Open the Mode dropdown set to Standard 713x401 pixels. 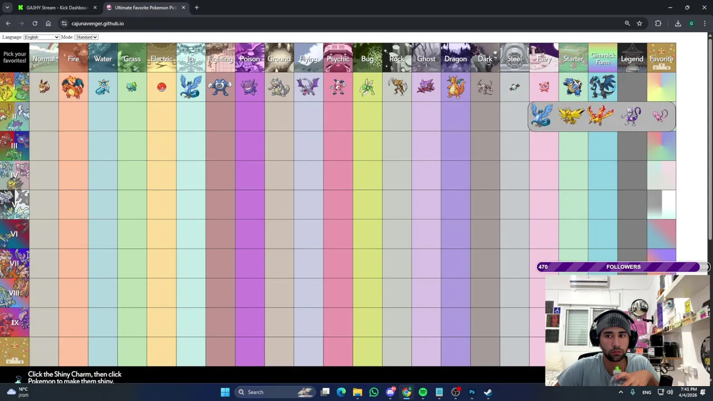pyautogui.click(x=86, y=37)
